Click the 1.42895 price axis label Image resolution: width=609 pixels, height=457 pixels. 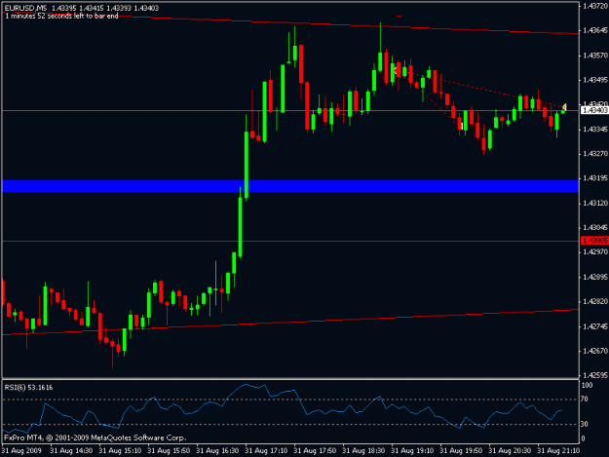pos(595,277)
